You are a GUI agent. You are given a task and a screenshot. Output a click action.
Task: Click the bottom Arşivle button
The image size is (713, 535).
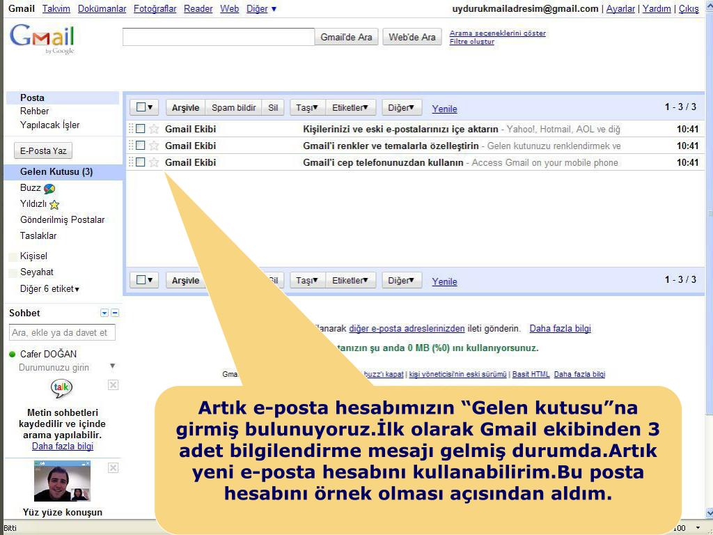pos(185,281)
